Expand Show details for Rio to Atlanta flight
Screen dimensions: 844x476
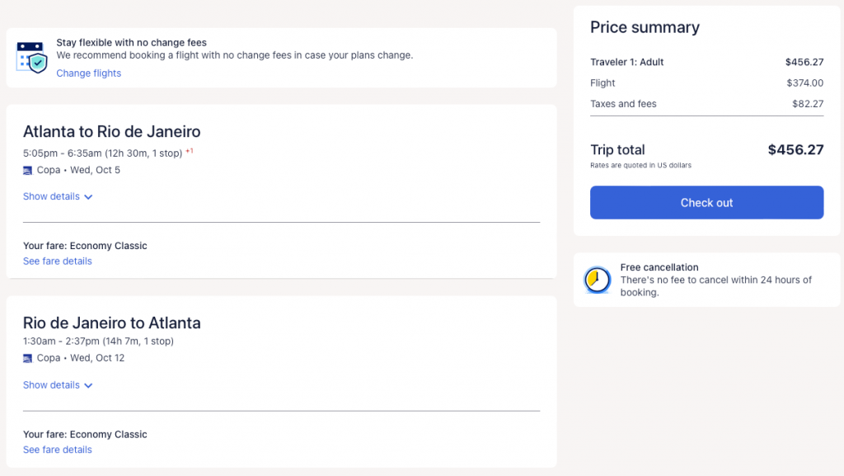click(x=58, y=385)
